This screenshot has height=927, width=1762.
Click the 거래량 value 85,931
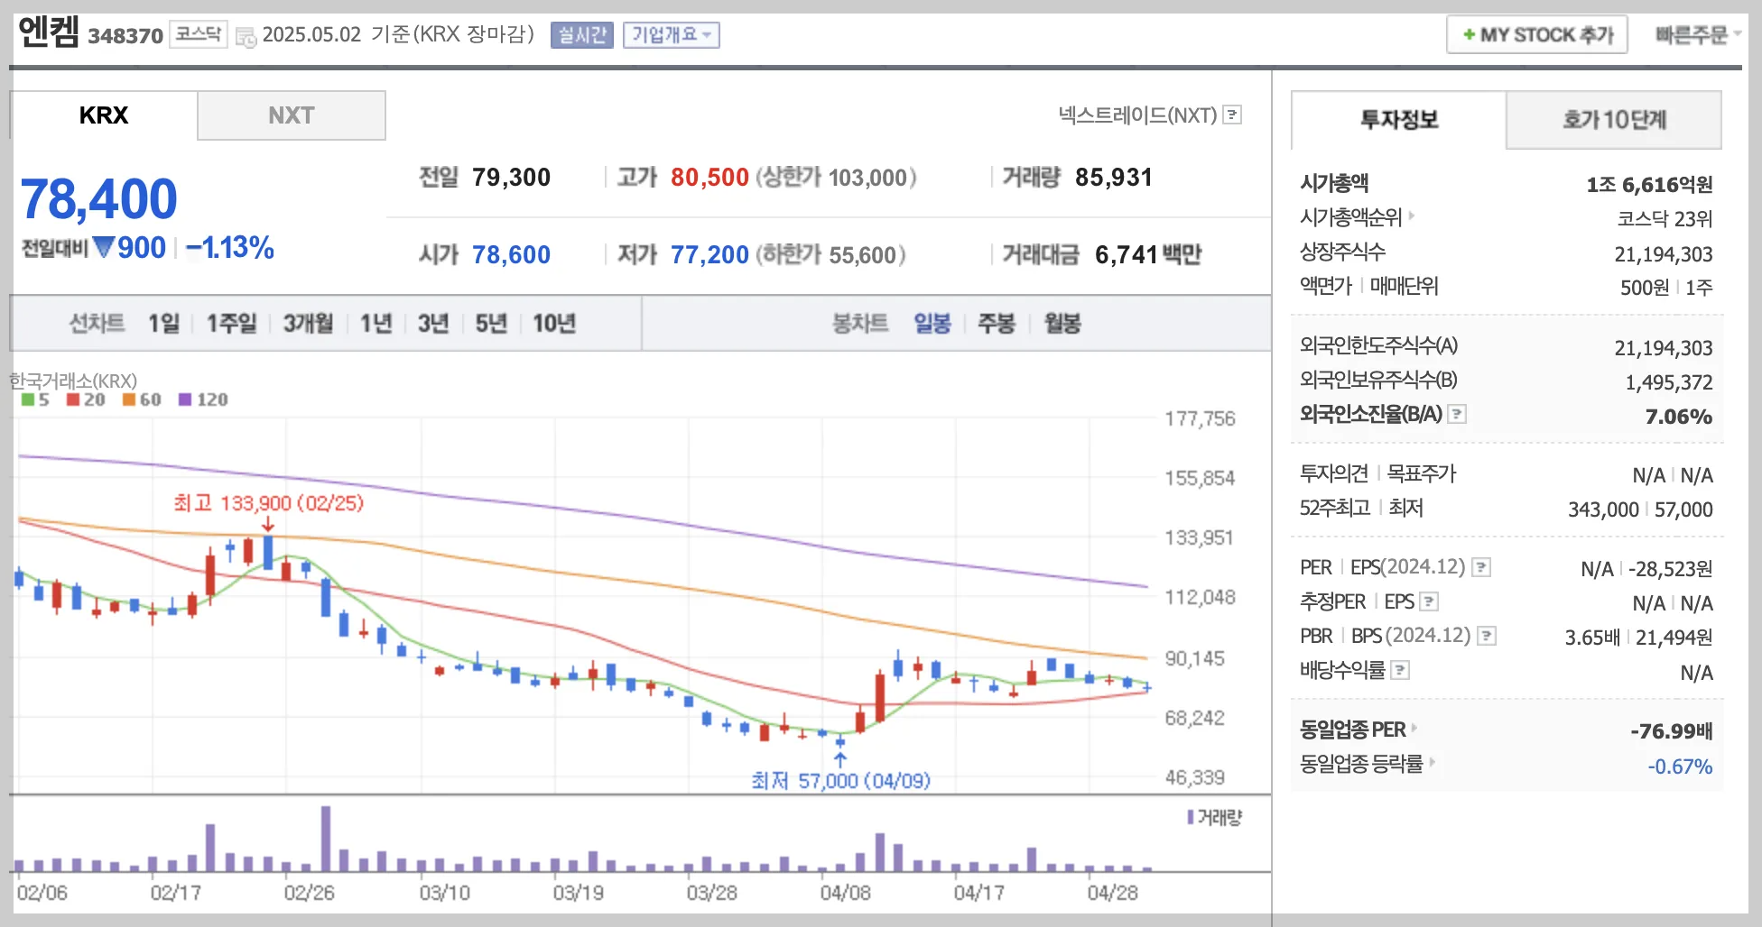1114,178
